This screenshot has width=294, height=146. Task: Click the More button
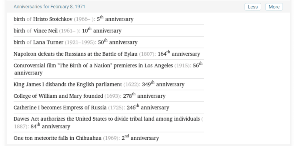click(x=274, y=7)
